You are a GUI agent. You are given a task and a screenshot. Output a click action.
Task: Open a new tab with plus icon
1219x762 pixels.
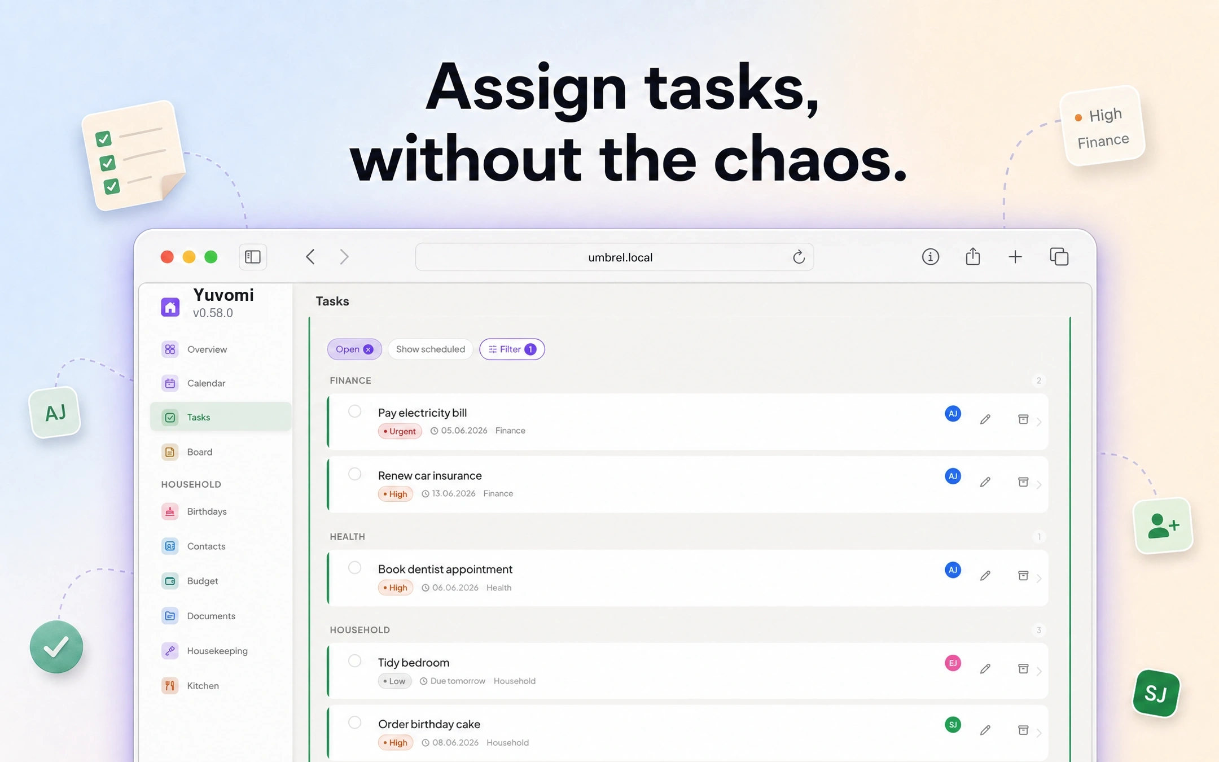tap(1015, 257)
